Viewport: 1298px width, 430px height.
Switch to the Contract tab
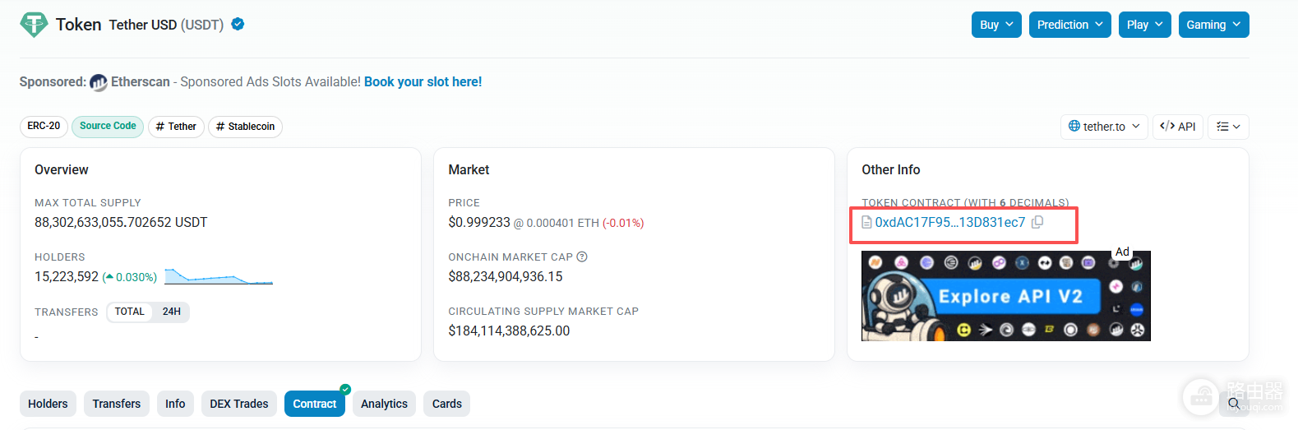(x=315, y=404)
